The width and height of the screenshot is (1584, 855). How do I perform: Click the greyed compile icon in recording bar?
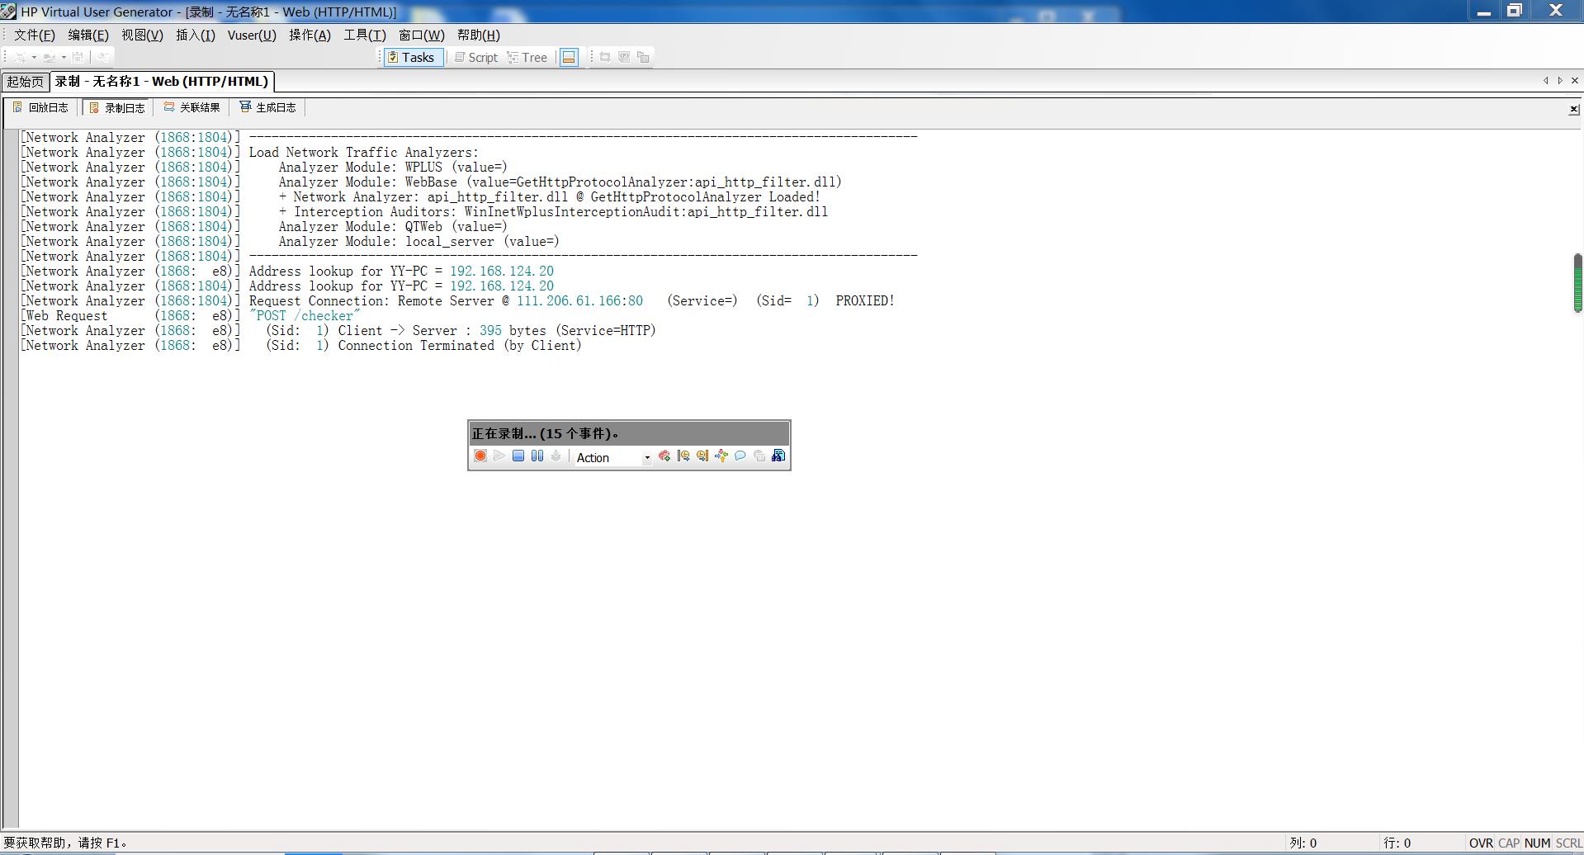[x=556, y=456]
